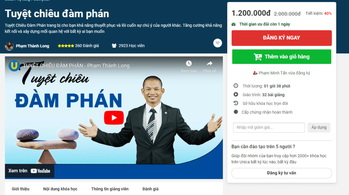Add course to favorites with heart icon
Screen dimensions: 349x195
pos(217,43)
